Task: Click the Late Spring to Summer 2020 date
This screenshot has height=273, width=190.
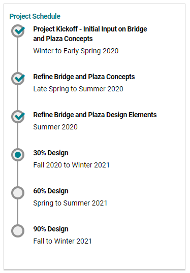Action: [x=78, y=89]
